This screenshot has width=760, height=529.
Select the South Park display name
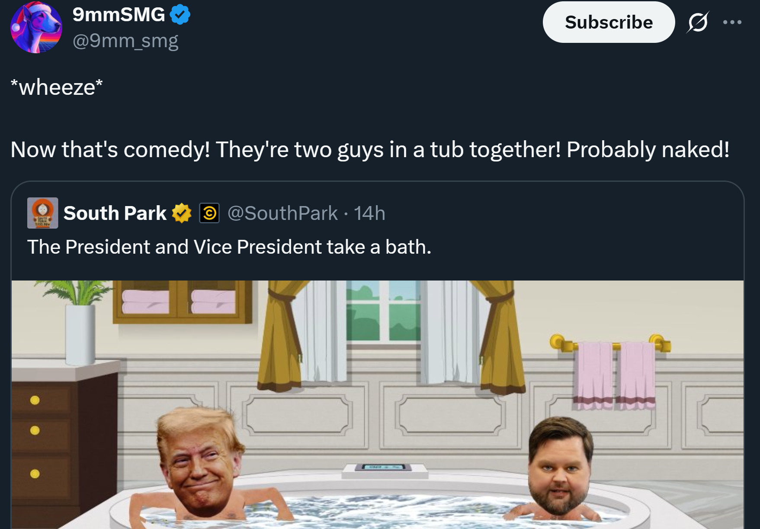pyautogui.click(x=115, y=213)
